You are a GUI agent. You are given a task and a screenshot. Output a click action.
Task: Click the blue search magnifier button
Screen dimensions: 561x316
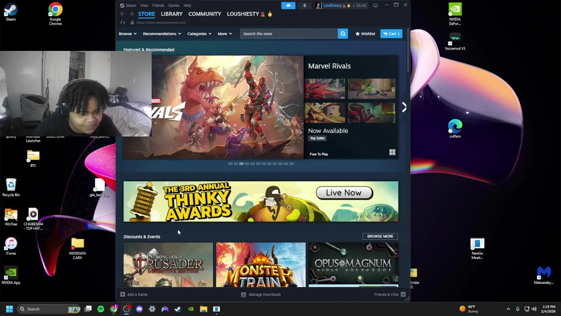[x=343, y=34]
